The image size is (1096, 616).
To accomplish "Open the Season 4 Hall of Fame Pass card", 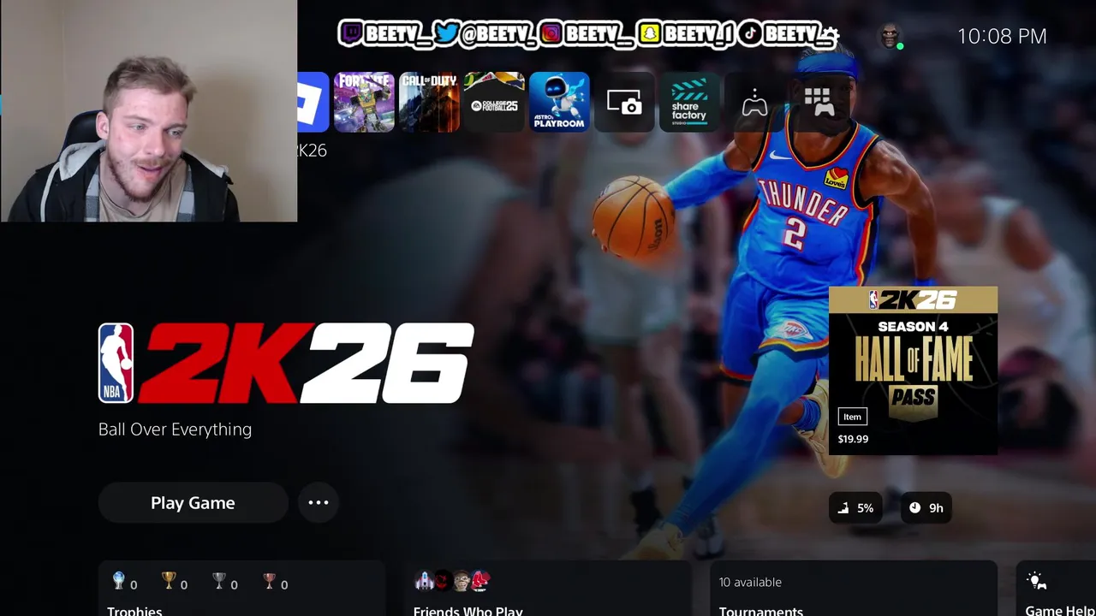I will [x=913, y=370].
